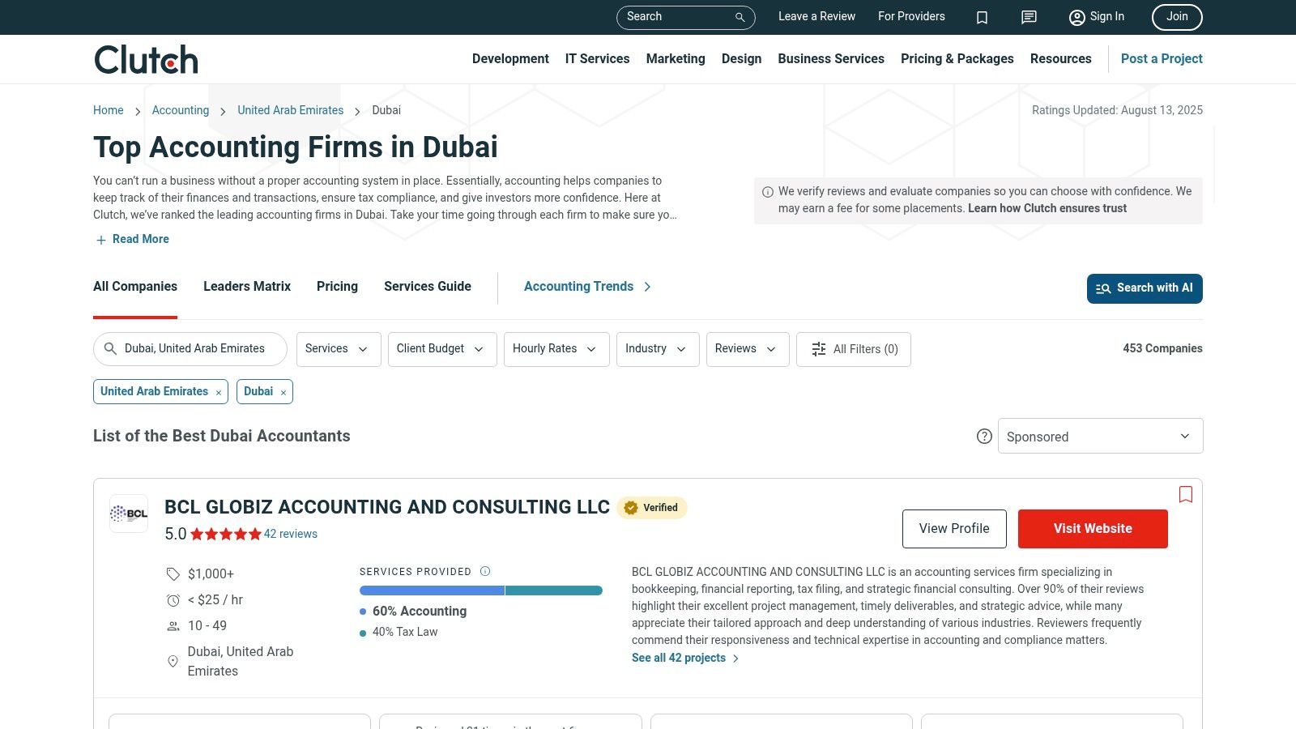Screen dimensions: 1296x729
Task: Remove the United Arab Emirates filter chip
Action: tap(219, 392)
